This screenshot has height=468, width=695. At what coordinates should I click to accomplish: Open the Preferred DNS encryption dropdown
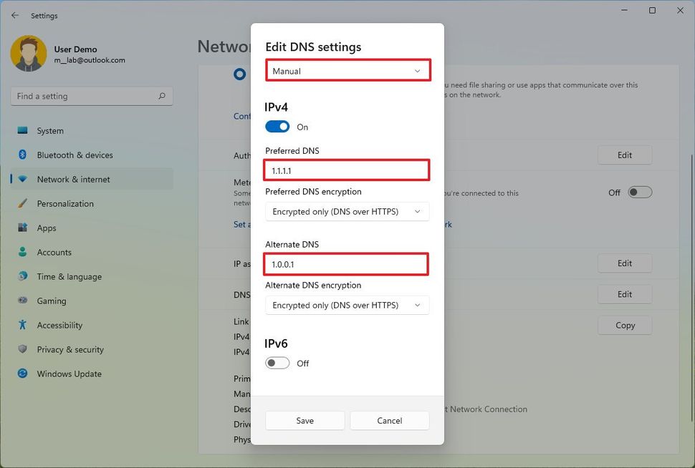tap(347, 211)
